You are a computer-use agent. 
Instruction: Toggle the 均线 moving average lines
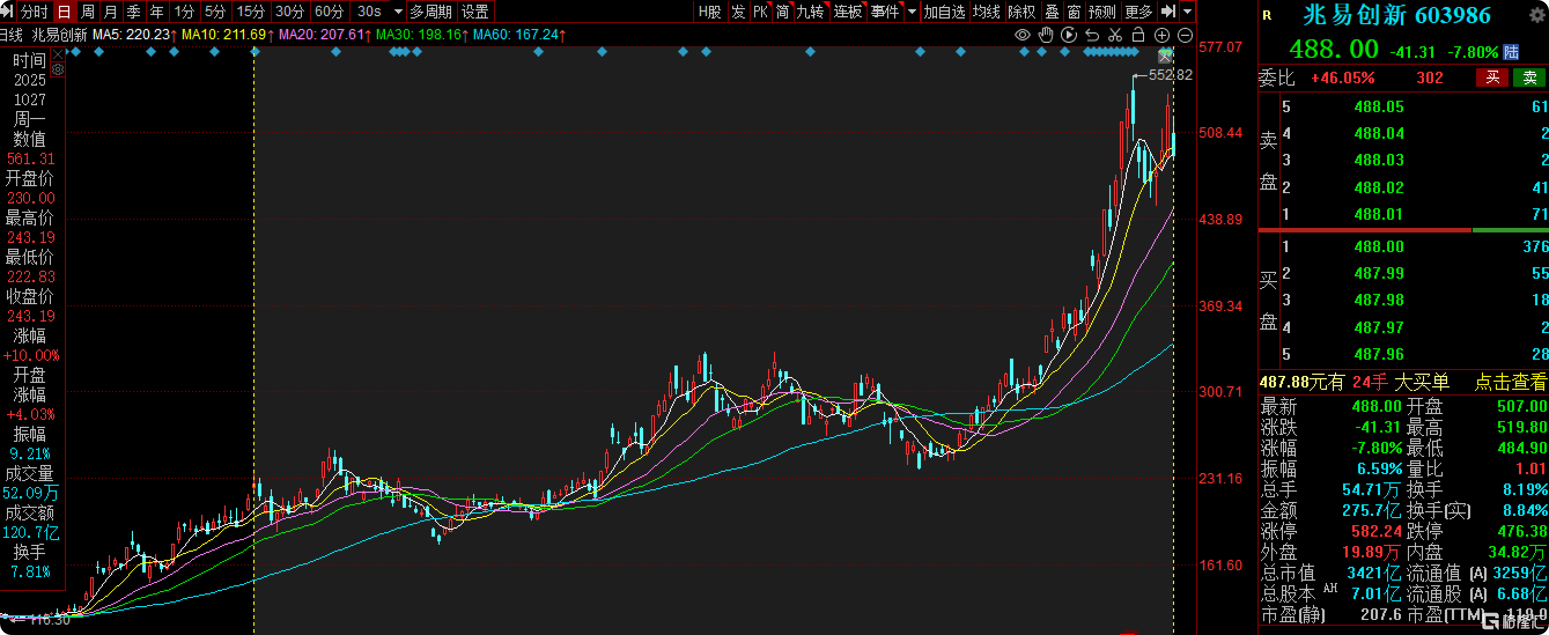tap(986, 12)
